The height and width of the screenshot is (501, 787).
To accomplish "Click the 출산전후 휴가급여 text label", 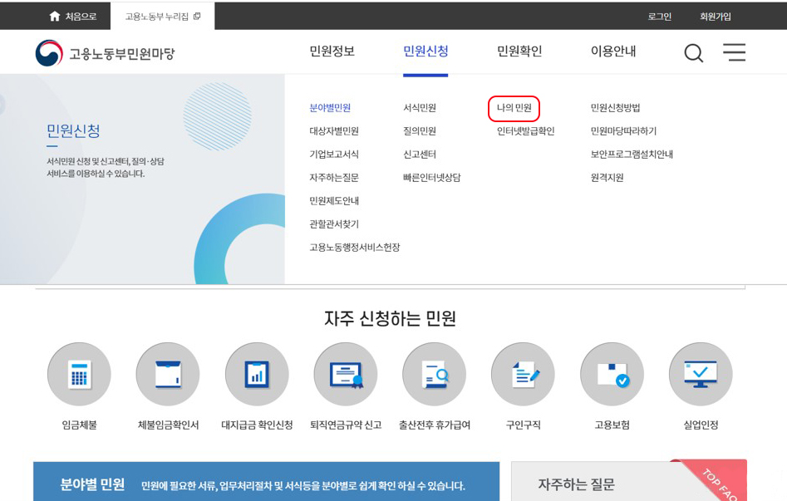I will click(x=435, y=425).
